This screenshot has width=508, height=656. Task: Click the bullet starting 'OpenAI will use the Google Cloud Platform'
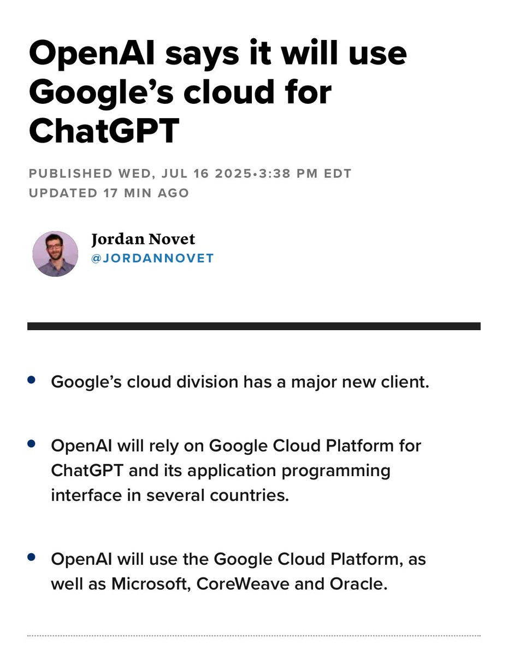click(x=239, y=572)
